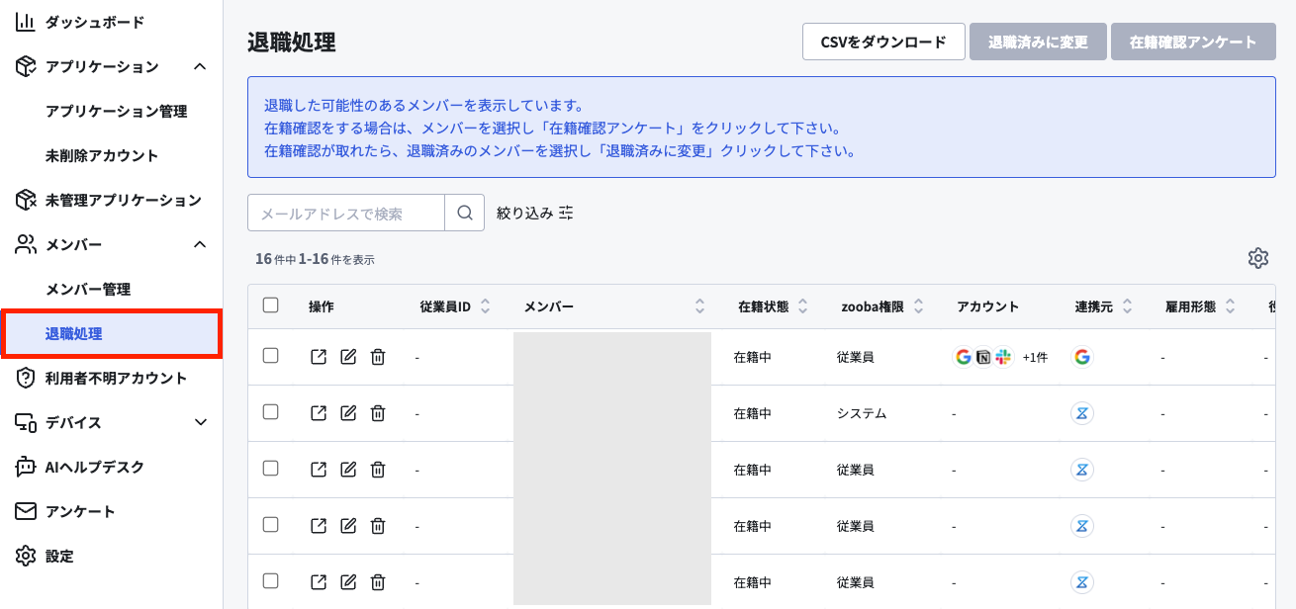Viewport: 1296px width, 609px height.
Task: Open メンバー管理 in sidebar
Action: point(88,289)
